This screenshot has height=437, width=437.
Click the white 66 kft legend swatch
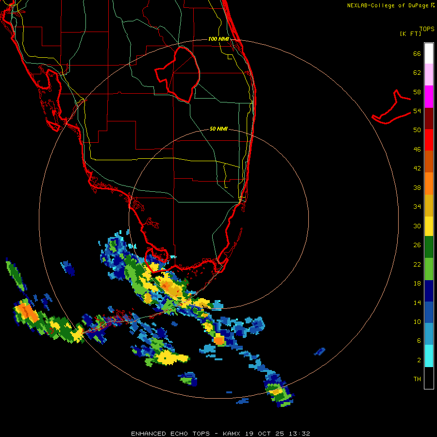(429, 53)
